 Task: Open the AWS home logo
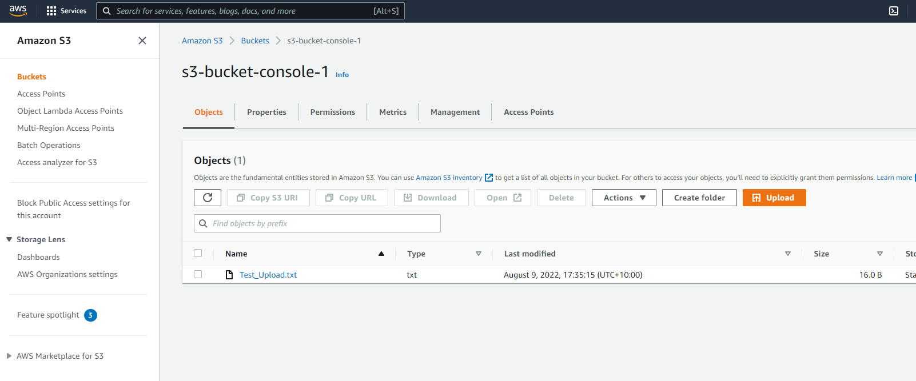pos(18,11)
